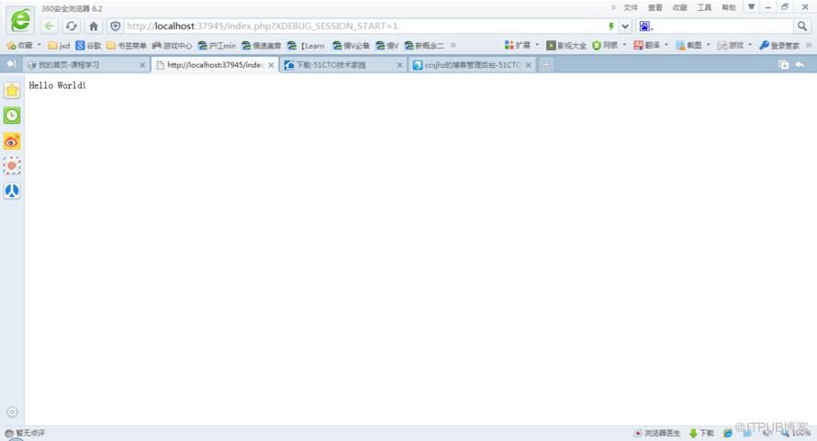The width and height of the screenshot is (817, 441).
Task: Open the 谷歌 bookmark
Action: click(x=88, y=46)
